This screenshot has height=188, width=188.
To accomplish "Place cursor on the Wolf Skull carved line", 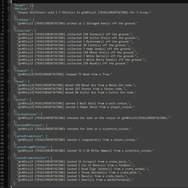I will click(x=74, y=104).
